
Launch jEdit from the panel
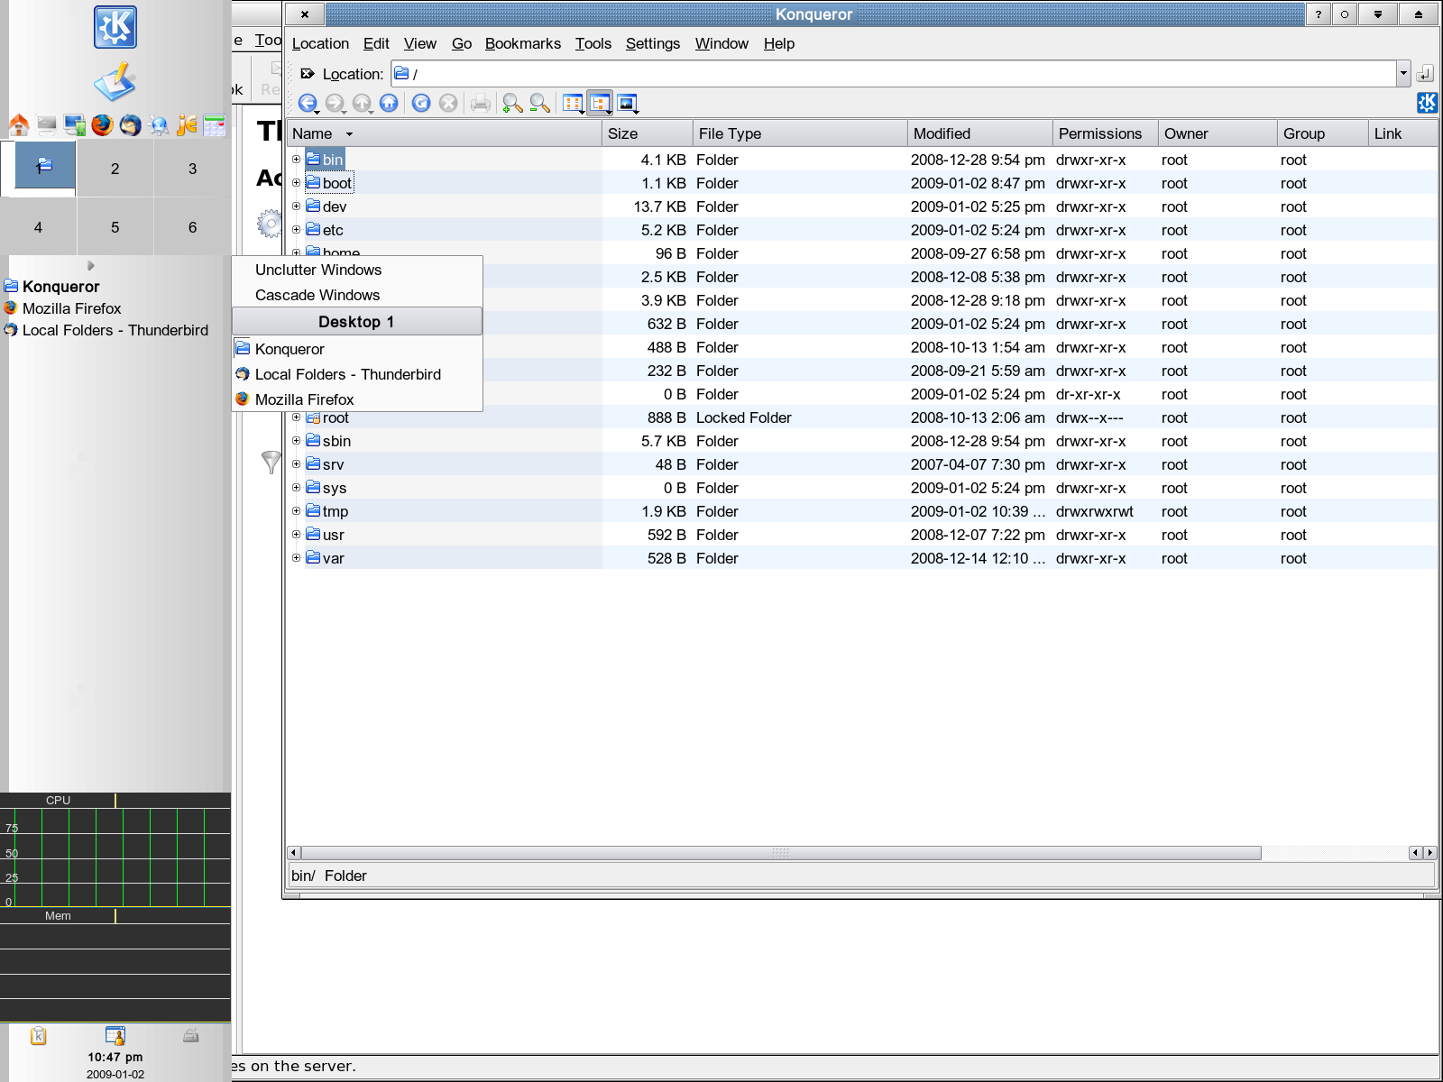coord(187,125)
